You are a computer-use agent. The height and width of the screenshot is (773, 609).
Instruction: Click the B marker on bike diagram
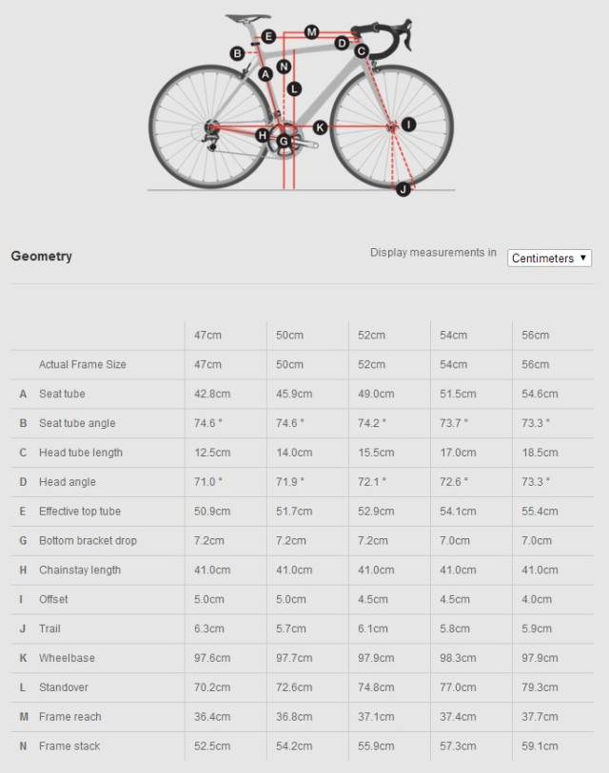pyautogui.click(x=237, y=53)
